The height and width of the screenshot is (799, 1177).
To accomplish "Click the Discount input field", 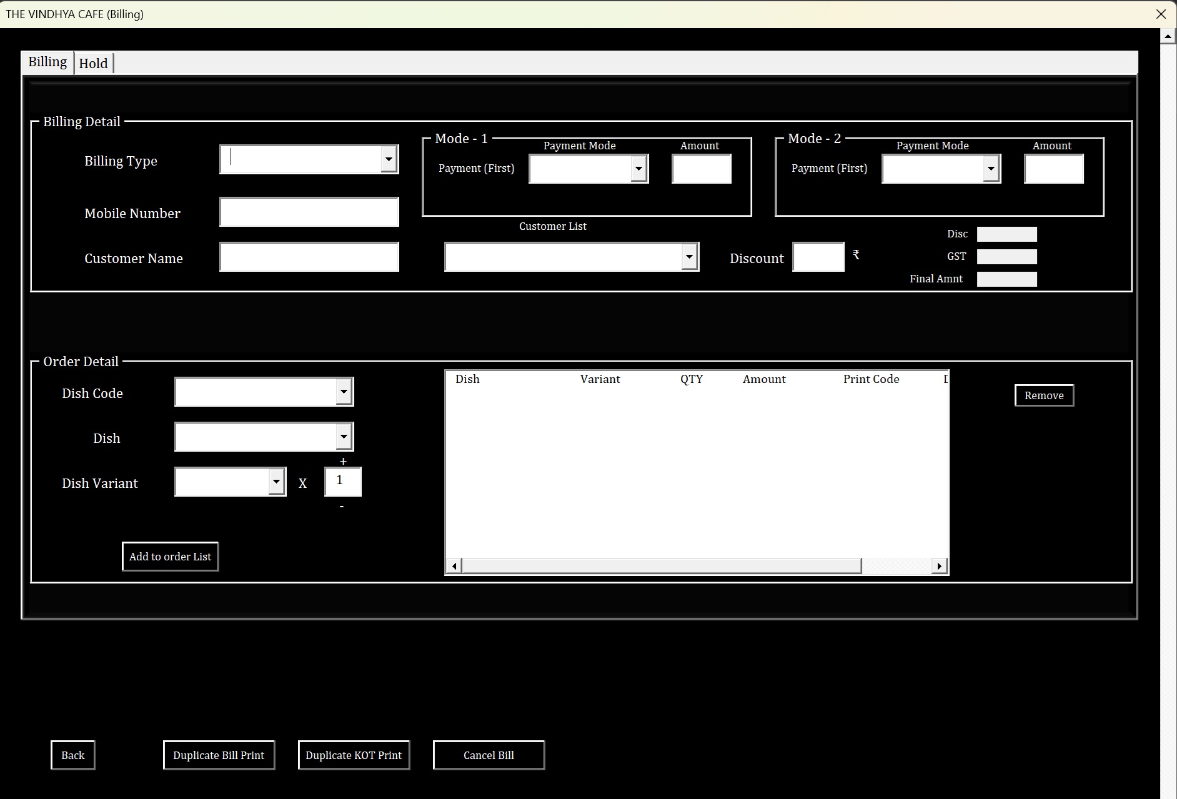I will click(x=818, y=257).
